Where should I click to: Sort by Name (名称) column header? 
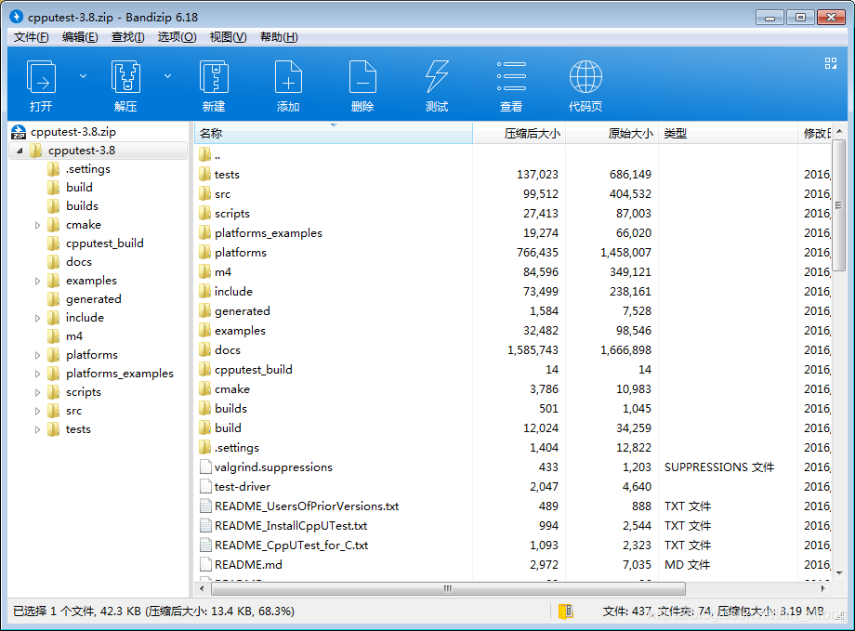point(333,133)
